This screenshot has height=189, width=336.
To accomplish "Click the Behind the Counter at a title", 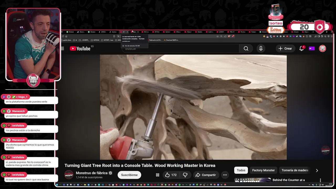I will click(x=289, y=180).
